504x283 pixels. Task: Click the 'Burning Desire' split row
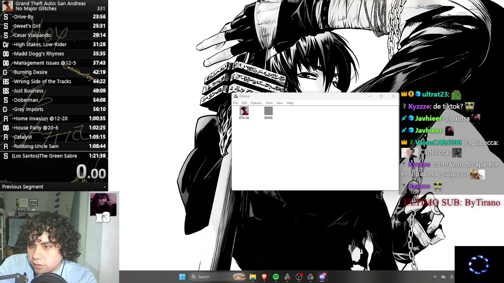pos(54,72)
